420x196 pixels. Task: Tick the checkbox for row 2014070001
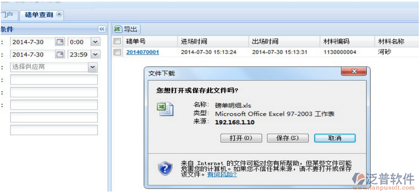(117, 53)
